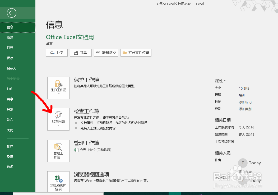Select the 帐户 (Account) sidebar entry
Screen dimensions: 278x195
[10, 146]
